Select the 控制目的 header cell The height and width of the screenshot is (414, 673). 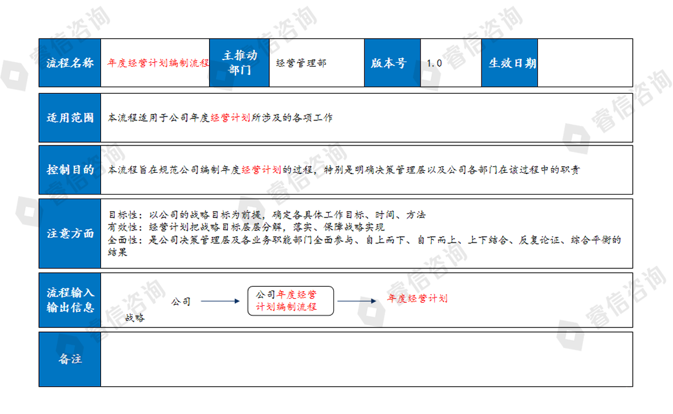pyautogui.click(x=70, y=170)
